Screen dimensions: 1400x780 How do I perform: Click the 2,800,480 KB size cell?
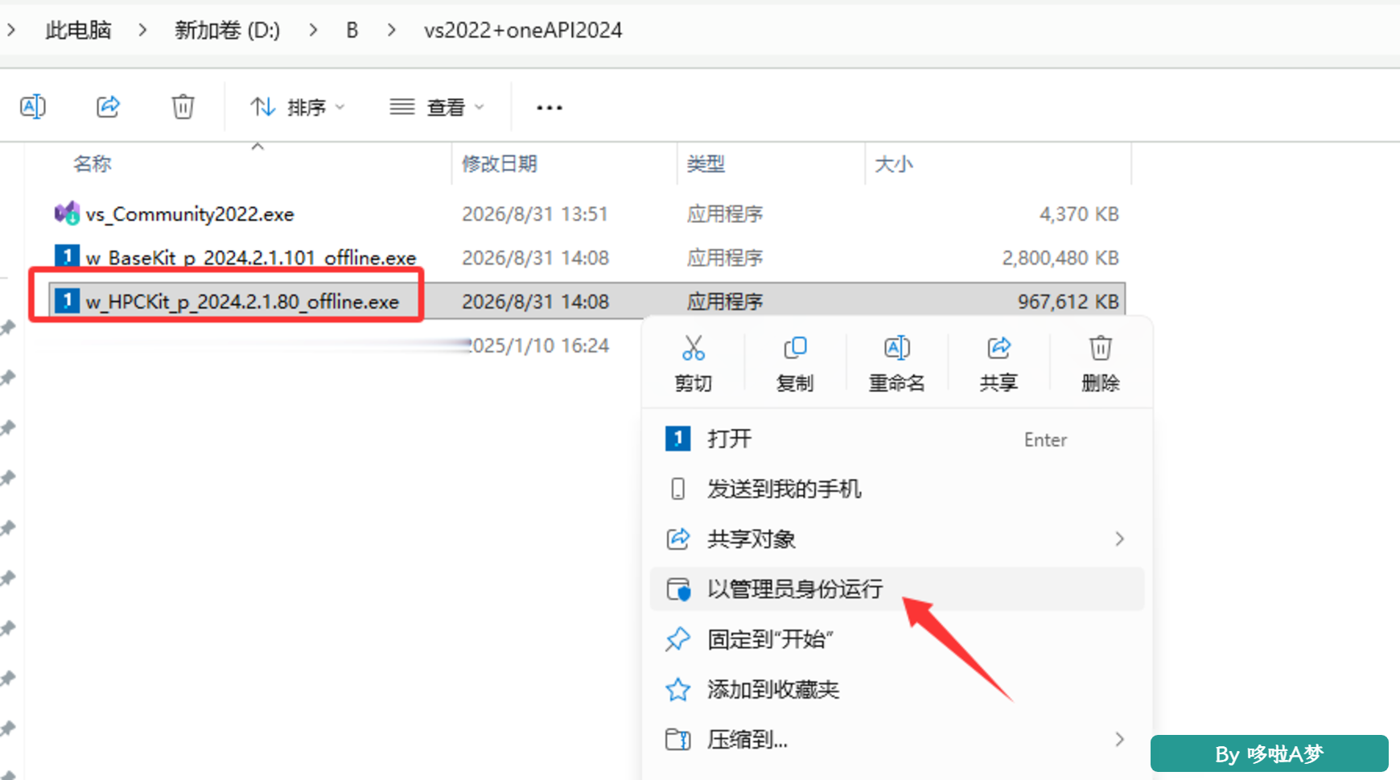1060,258
